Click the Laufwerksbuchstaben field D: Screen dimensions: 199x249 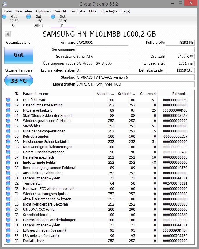pyautogui.click(x=102, y=70)
